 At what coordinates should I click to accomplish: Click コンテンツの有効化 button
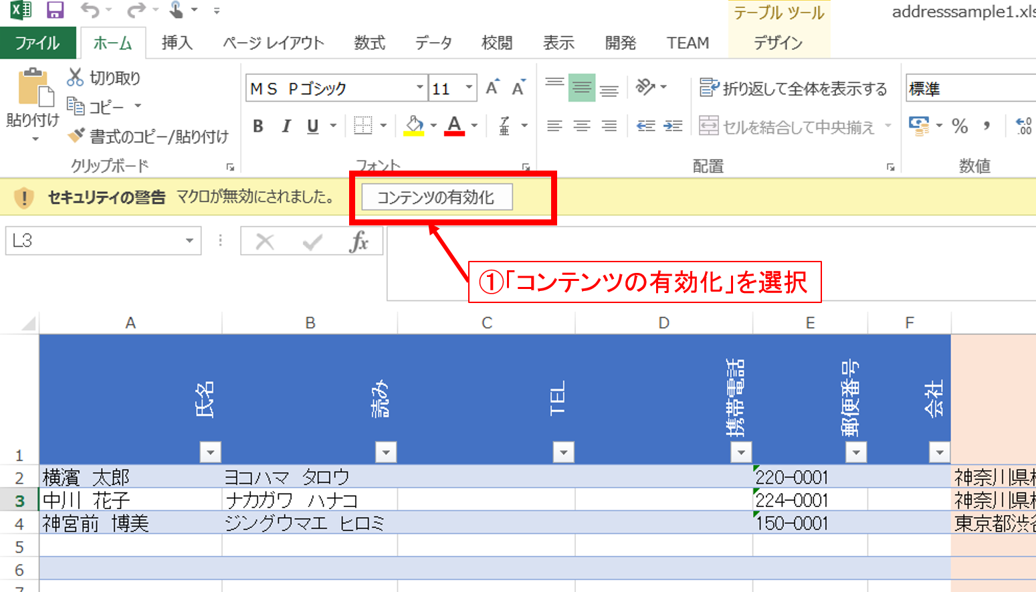click(x=437, y=197)
